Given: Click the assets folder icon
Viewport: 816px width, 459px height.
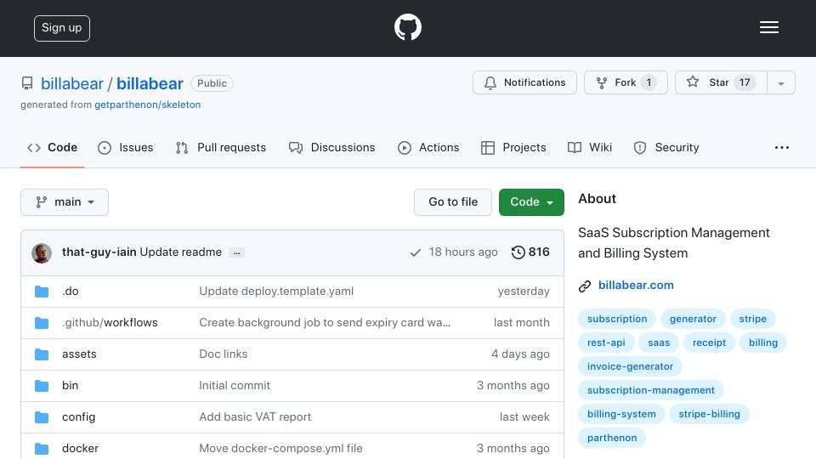Looking at the screenshot, I should [42, 354].
